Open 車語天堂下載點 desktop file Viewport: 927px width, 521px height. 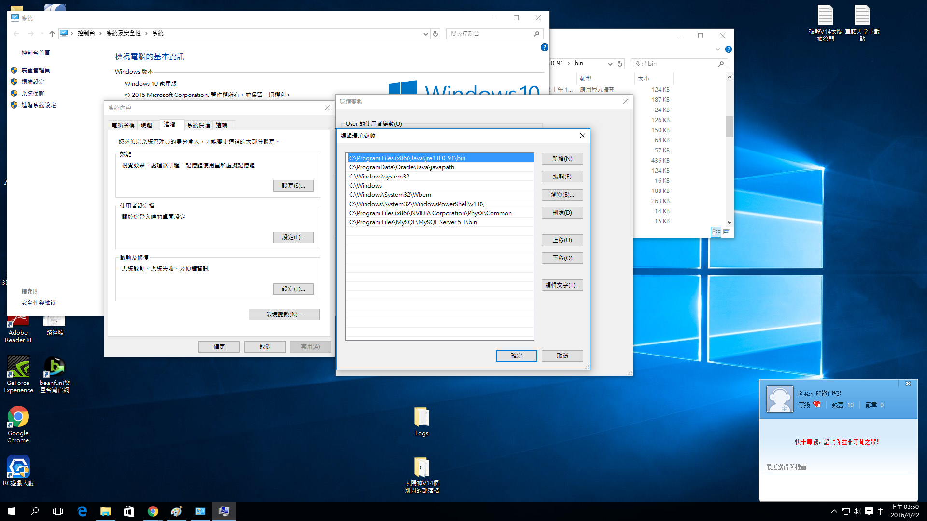pyautogui.click(x=862, y=23)
